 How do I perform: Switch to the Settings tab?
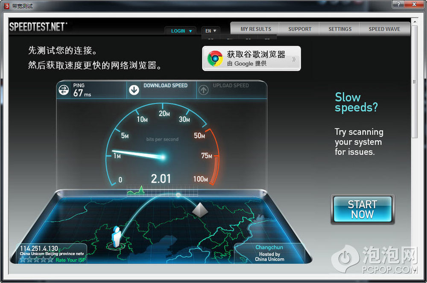340,29
